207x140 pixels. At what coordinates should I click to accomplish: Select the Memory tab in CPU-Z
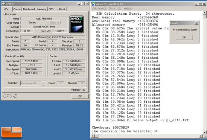[x=41, y=9]
